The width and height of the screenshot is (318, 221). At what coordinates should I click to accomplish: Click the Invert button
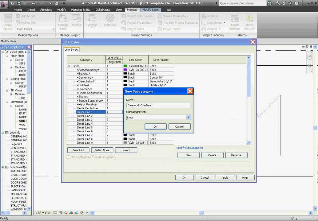[x=126, y=150]
